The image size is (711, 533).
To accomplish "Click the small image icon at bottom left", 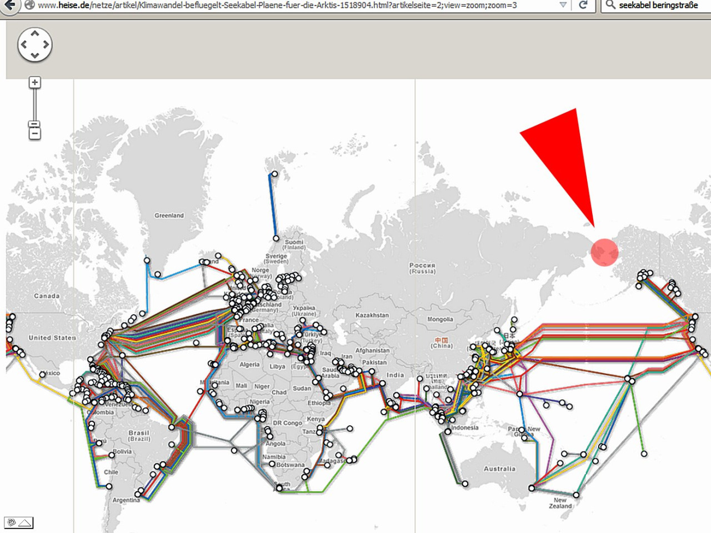I will click(11, 522).
